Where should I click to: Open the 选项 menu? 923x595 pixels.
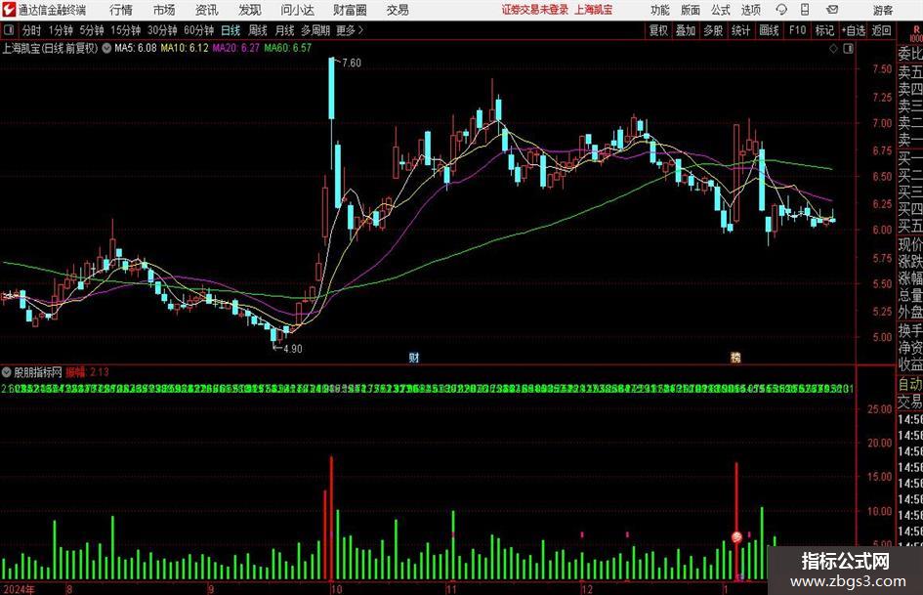(750, 10)
